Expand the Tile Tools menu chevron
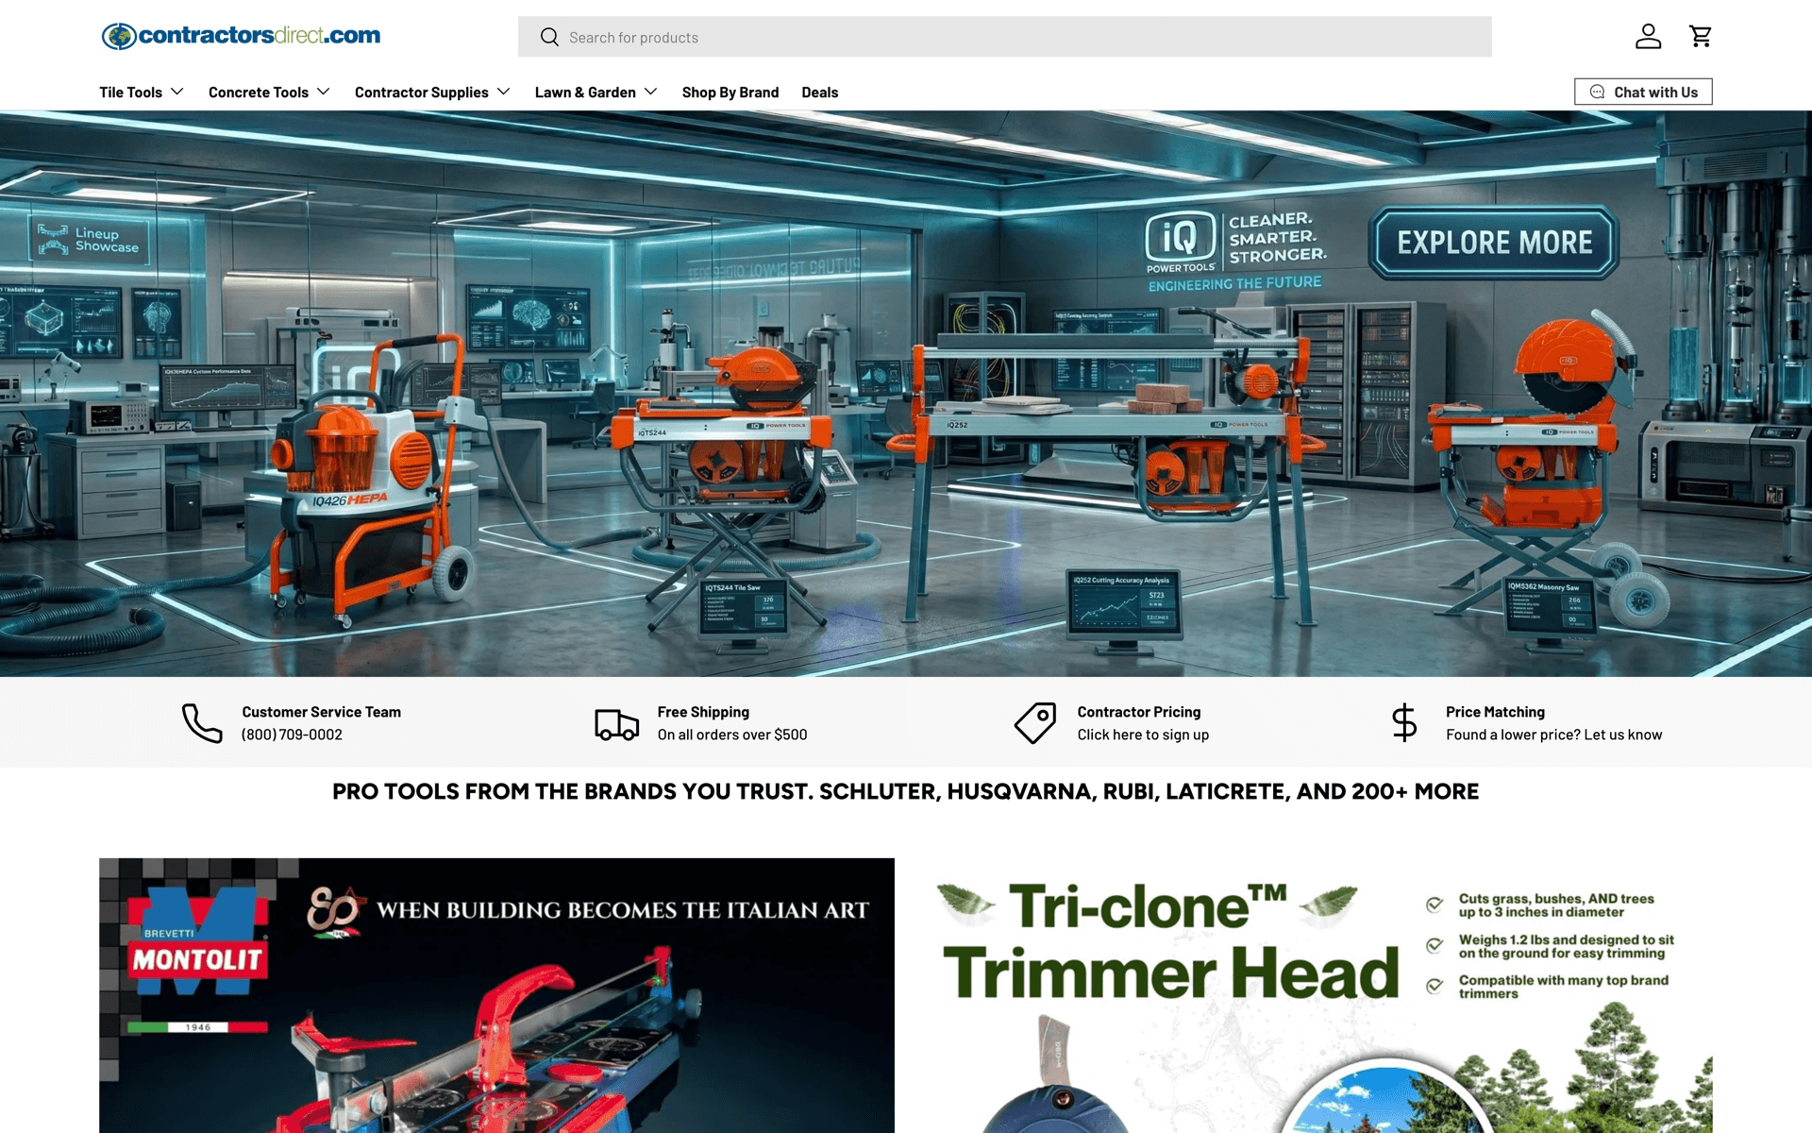 point(177,92)
